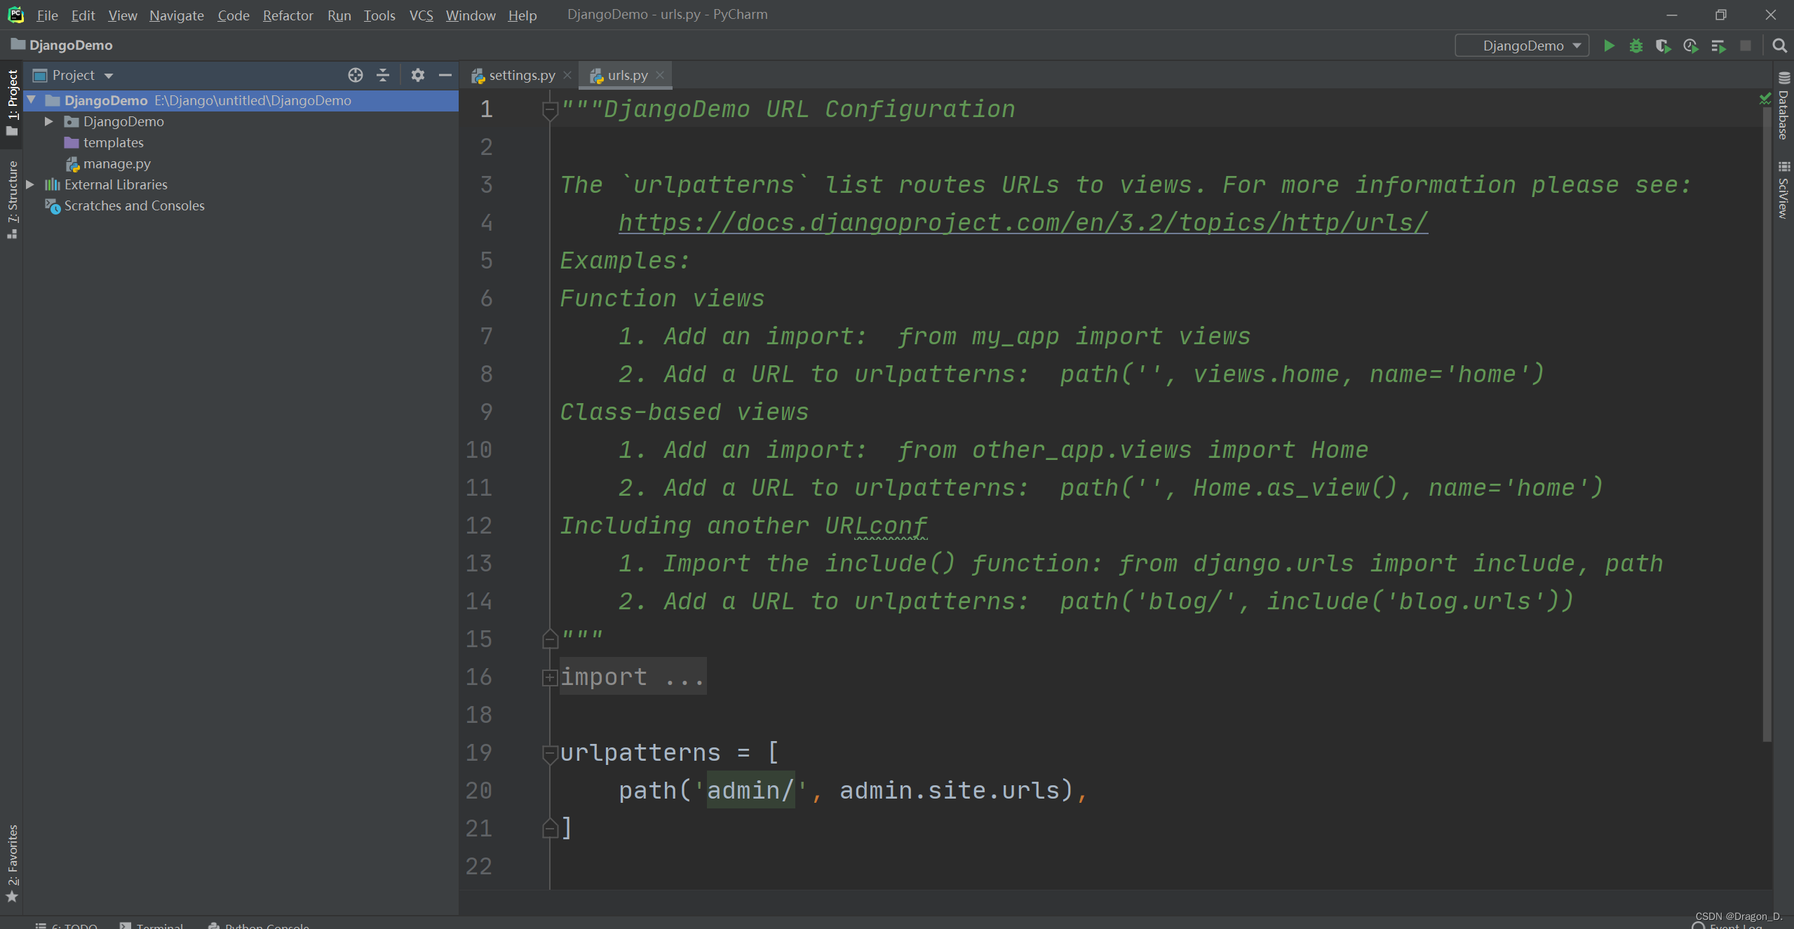The image size is (1794, 929).
Task: Open Search Everywhere magnifier
Action: (x=1779, y=46)
